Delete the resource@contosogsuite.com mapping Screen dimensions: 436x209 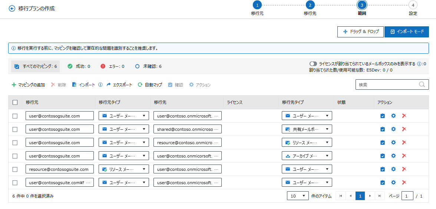click(404, 169)
